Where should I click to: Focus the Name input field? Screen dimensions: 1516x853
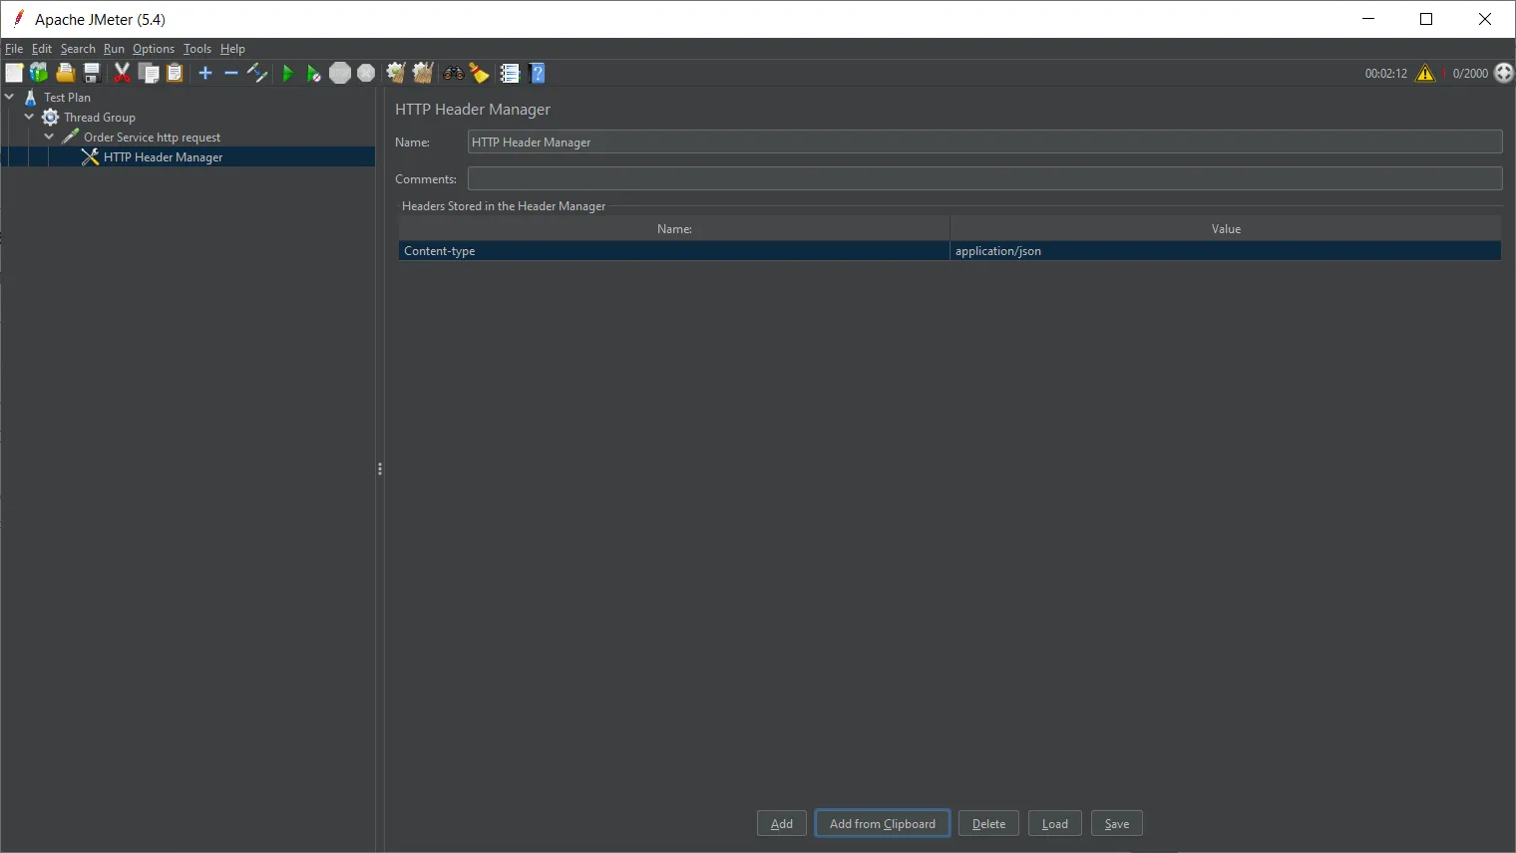(x=984, y=142)
